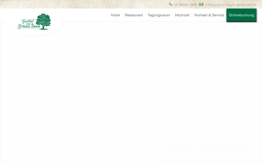Open the Hotel menu item

pos(115,15)
